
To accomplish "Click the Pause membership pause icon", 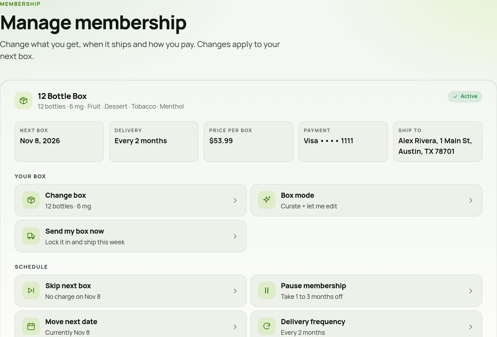I will coord(267,290).
